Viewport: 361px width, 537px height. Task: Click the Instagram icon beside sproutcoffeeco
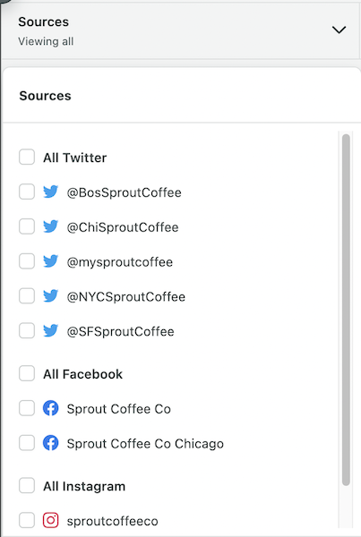(51, 520)
